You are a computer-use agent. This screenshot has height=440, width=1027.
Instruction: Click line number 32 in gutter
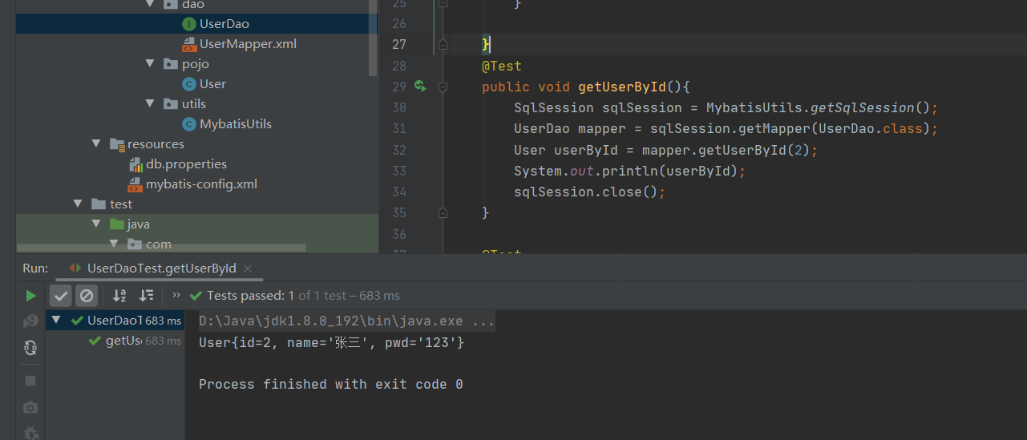click(399, 150)
